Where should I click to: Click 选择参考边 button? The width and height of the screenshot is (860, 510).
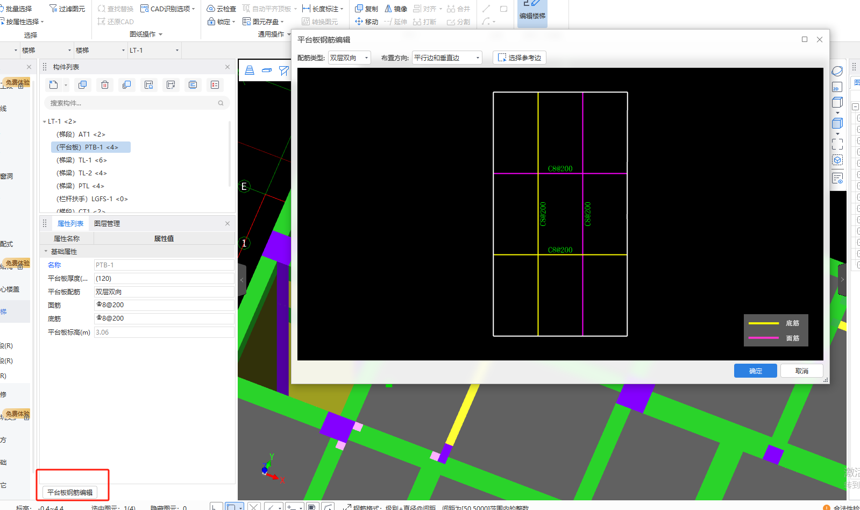pos(520,58)
